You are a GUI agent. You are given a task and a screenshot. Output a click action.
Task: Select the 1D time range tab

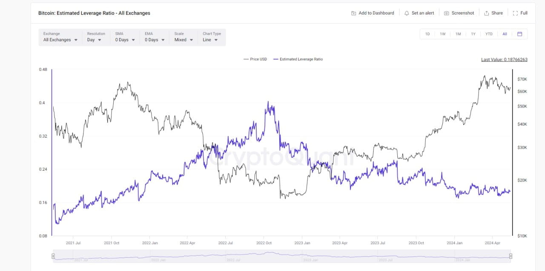point(427,34)
